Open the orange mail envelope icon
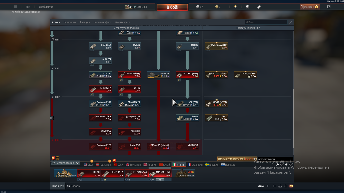Viewport: 344px width, 193px height. click(291, 186)
